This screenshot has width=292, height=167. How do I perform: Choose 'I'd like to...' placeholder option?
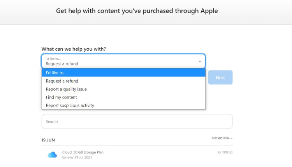(x=123, y=73)
